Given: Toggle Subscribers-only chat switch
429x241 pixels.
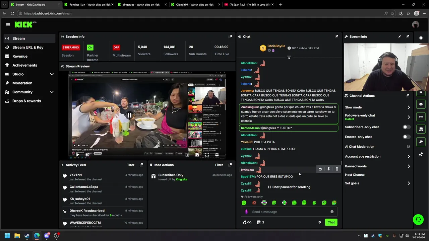Looking at the screenshot, I should coord(406,127).
